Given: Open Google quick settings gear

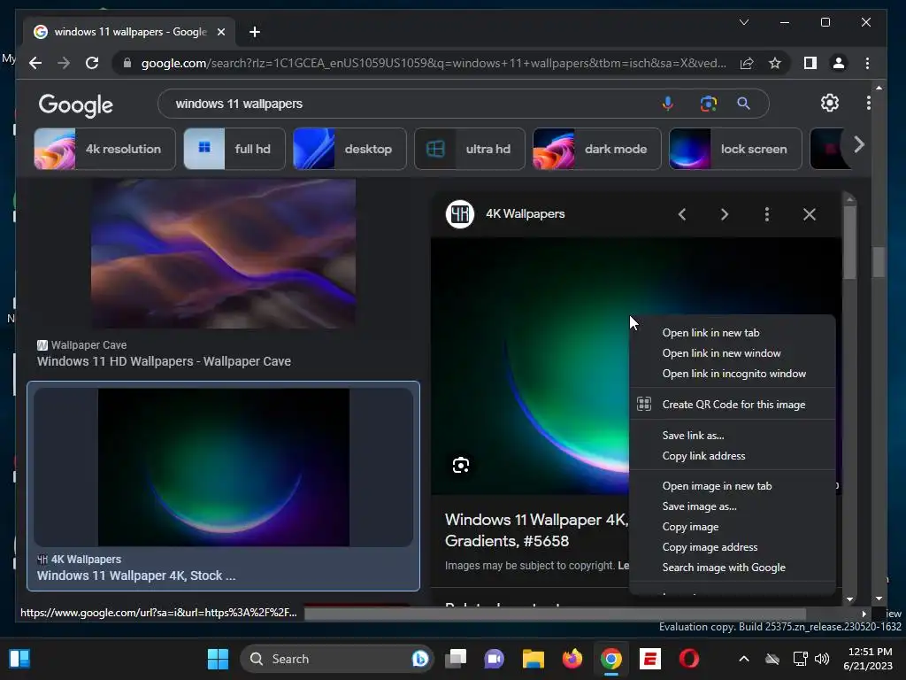Looking at the screenshot, I should point(830,103).
